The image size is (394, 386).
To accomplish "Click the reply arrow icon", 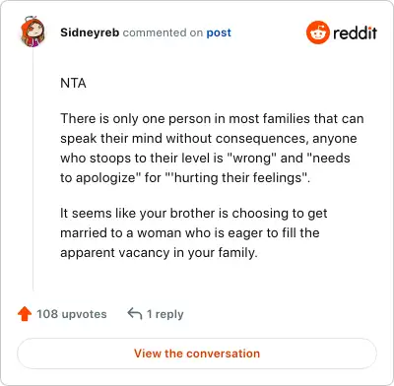I will point(135,314).
